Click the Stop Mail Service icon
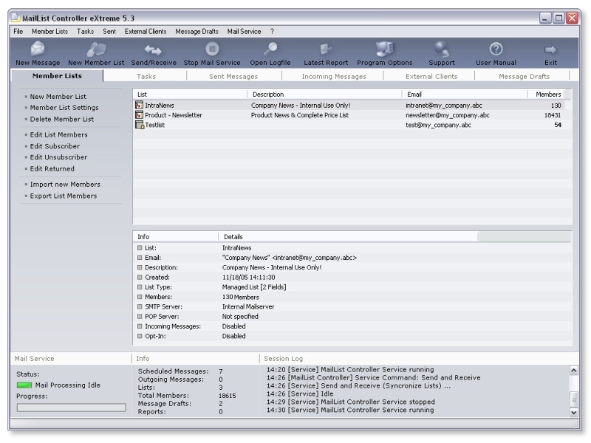Viewport: 591px width, 443px height. (x=212, y=49)
